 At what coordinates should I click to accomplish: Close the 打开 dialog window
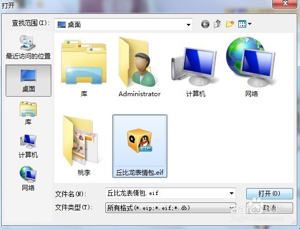tap(285, 3)
